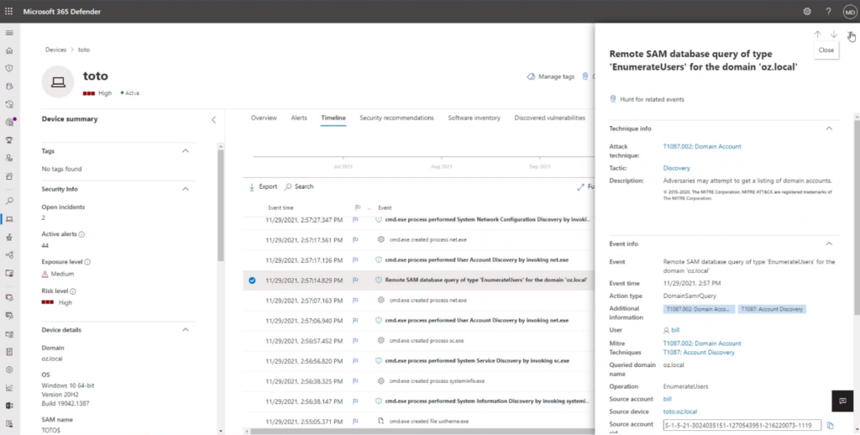Open source device toto.oz.local link
The image size is (860, 435).
680,411
